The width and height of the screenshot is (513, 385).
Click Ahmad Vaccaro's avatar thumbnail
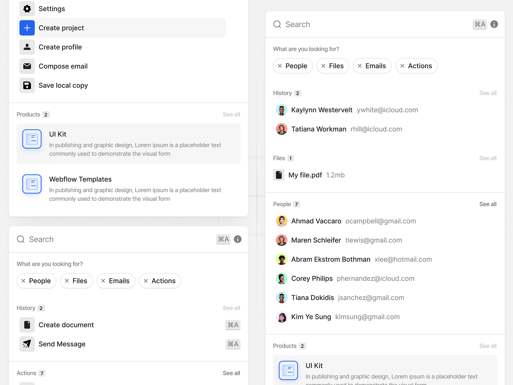(281, 221)
